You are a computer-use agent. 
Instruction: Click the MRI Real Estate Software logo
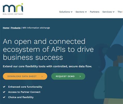pyautogui.click(x=13, y=9)
